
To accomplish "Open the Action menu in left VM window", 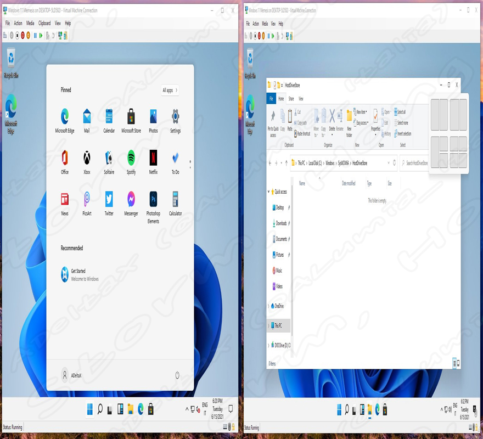I will point(18,23).
